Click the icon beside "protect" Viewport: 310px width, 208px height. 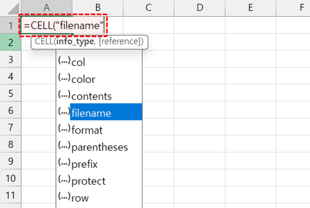64,180
